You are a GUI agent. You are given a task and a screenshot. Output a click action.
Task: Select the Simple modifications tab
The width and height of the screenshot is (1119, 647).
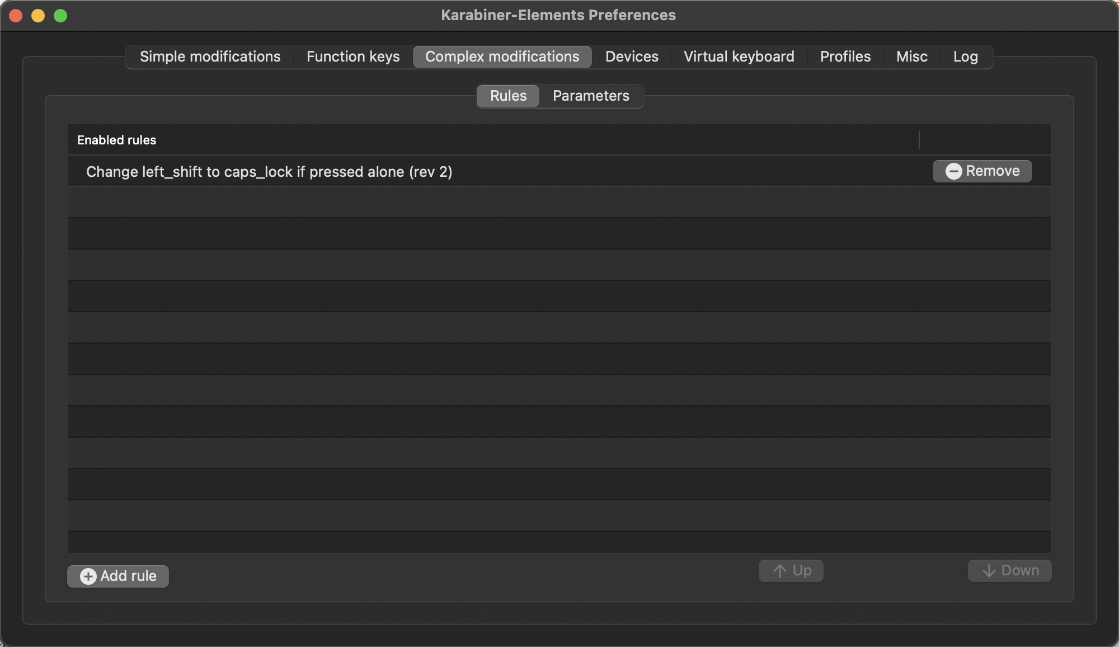210,56
